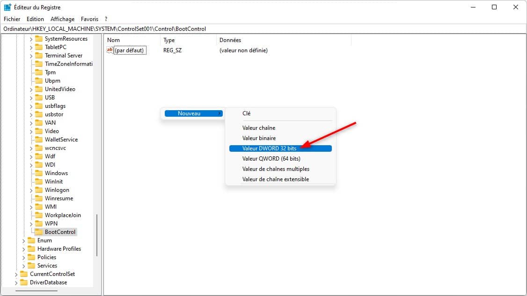Expand the Hardware Profiles key

pos(23,249)
